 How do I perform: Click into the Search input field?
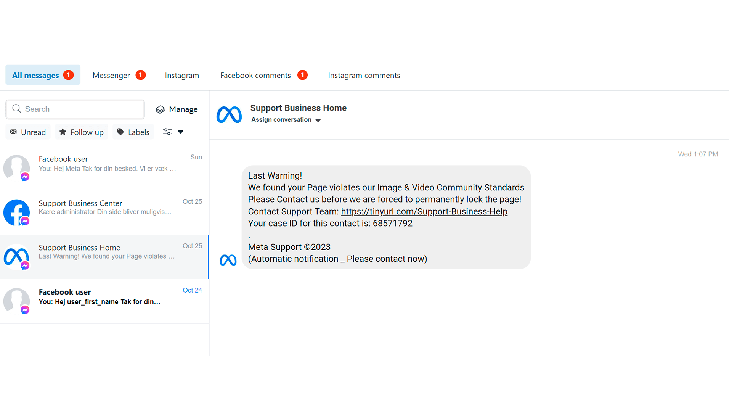tap(82, 109)
